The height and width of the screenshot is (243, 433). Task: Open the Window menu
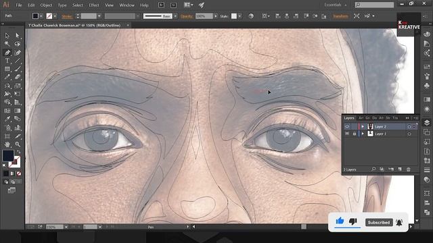point(127,5)
